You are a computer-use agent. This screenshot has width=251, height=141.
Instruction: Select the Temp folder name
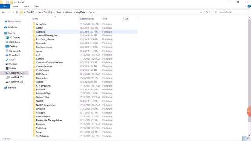[39, 132]
